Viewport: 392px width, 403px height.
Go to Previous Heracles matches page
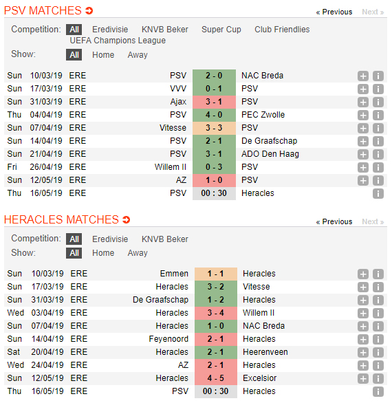[x=334, y=221]
